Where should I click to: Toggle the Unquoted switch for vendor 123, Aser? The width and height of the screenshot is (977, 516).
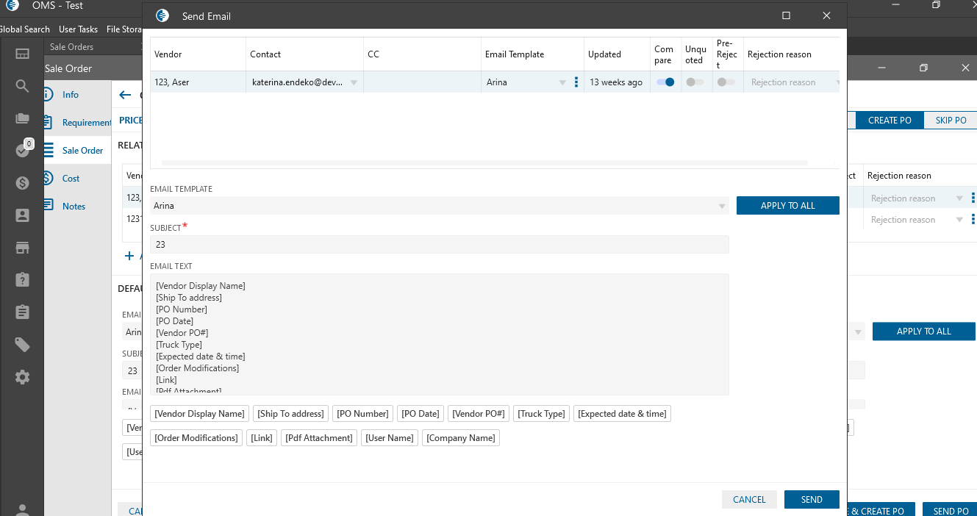click(695, 82)
